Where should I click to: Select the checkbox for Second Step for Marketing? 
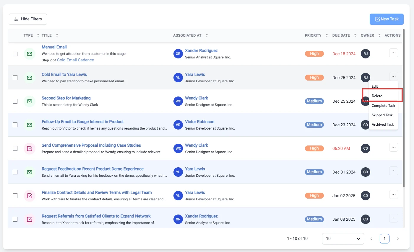(15, 101)
